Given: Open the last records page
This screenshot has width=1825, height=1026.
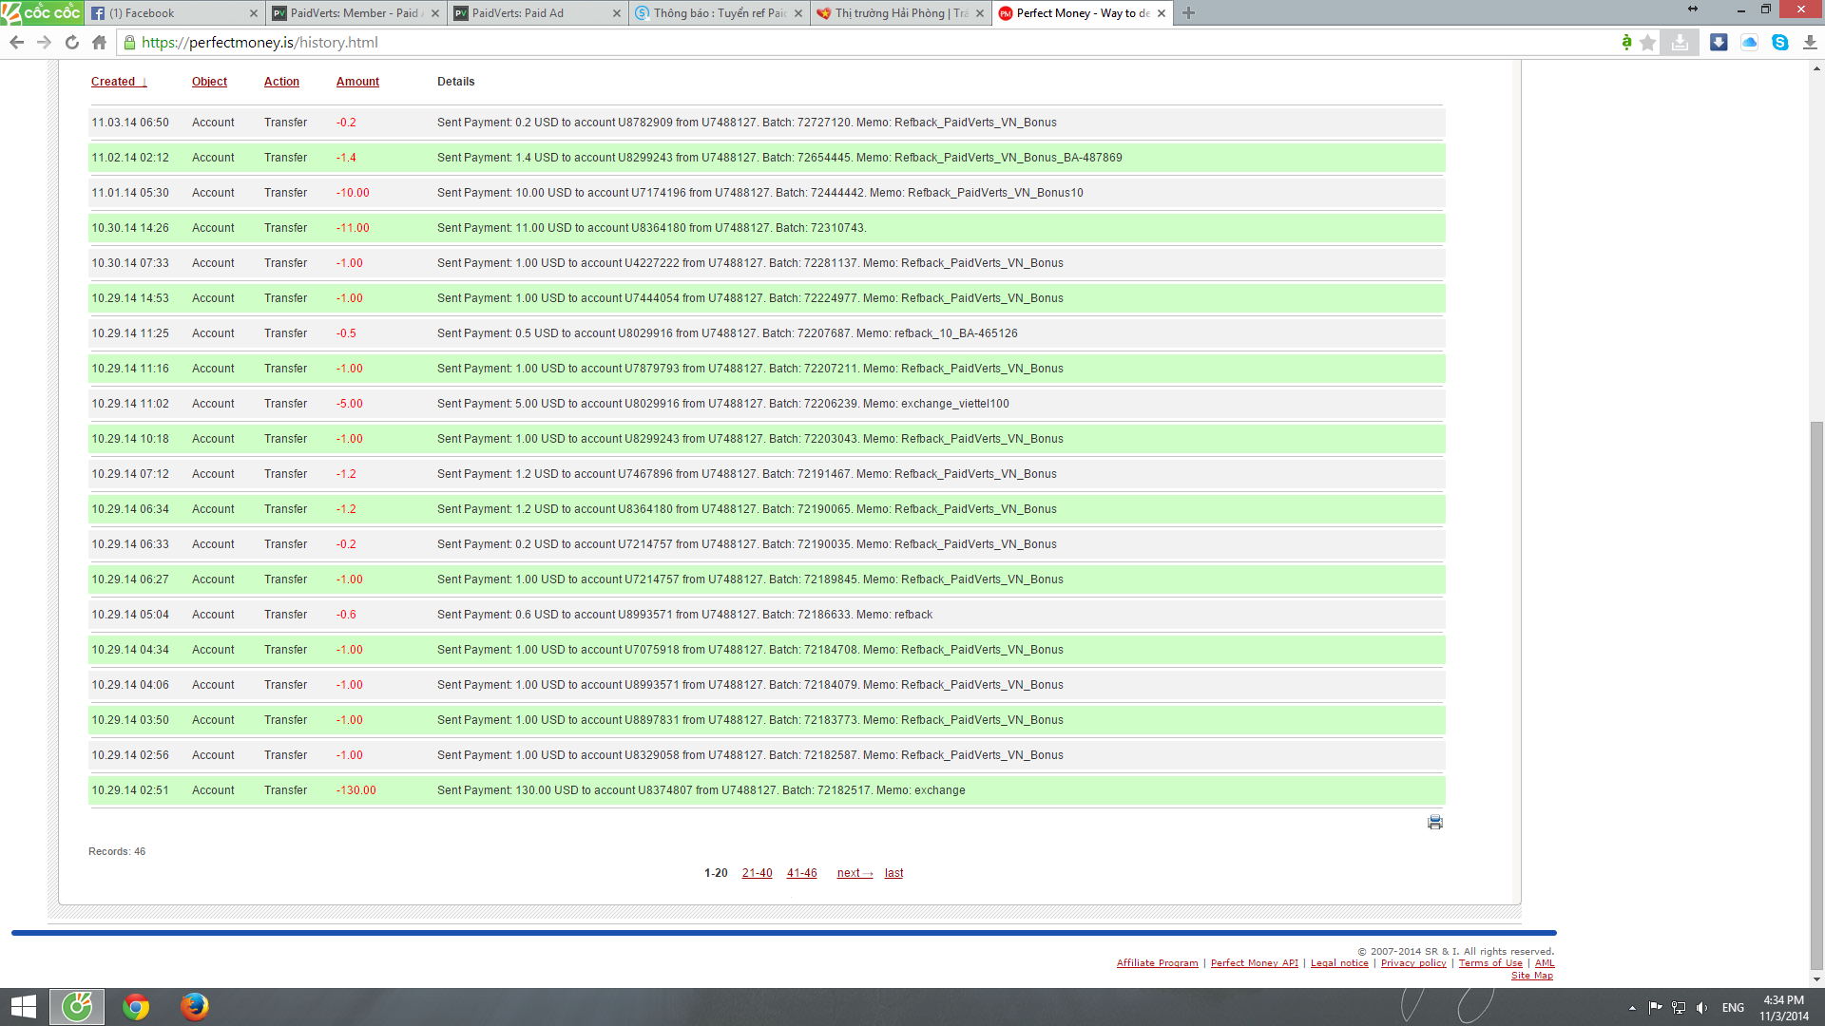Looking at the screenshot, I should (x=893, y=873).
